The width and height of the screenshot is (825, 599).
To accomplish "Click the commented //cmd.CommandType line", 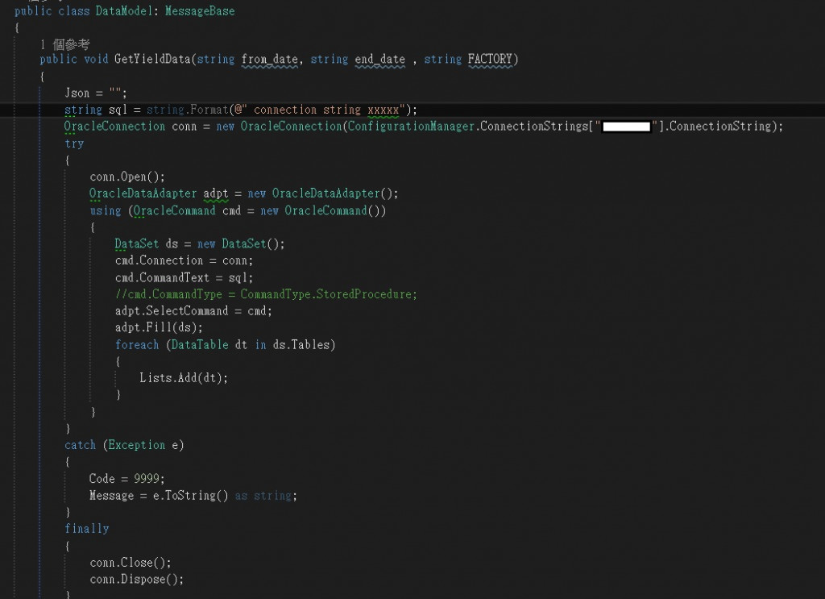I will pyautogui.click(x=266, y=294).
